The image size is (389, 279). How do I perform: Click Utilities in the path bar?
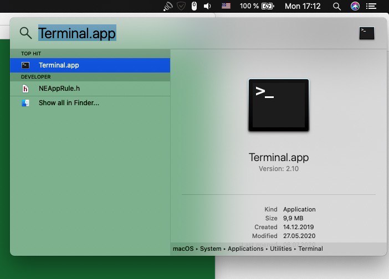(x=281, y=249)
